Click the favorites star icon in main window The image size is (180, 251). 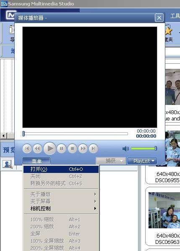[x=169, y=30]
